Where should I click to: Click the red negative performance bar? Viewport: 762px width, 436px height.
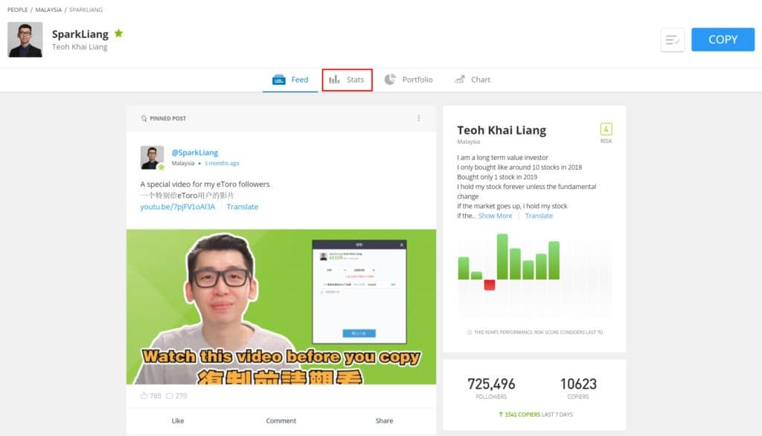pyautogui.click(x=490, y=285)
